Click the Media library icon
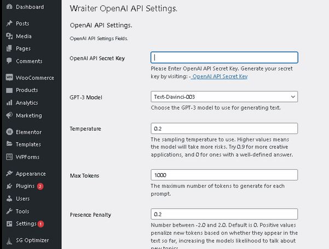329x249 pixels. [9, 36]
